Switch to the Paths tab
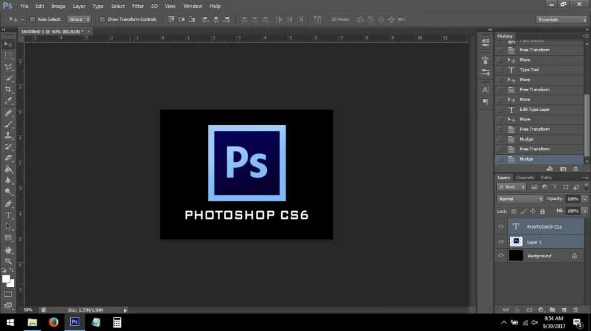Screen dimensions: 591x331 (x=546, y=177)
